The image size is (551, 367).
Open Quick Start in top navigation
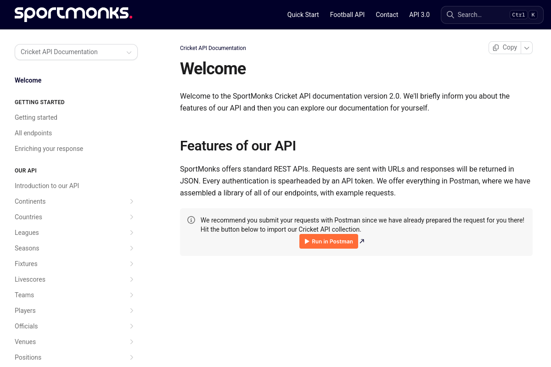pyautogui.click(x=303, y=15)
